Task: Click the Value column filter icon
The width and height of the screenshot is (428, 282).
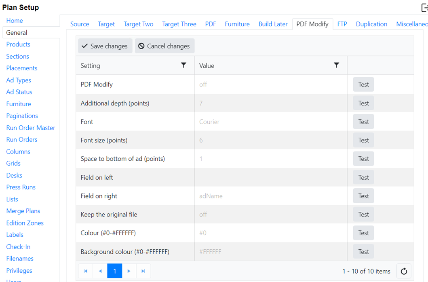Action: 336,65
